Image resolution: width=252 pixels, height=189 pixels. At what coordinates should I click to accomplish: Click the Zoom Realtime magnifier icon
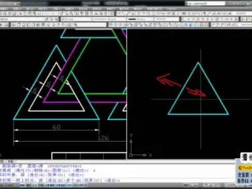[66, 14]
